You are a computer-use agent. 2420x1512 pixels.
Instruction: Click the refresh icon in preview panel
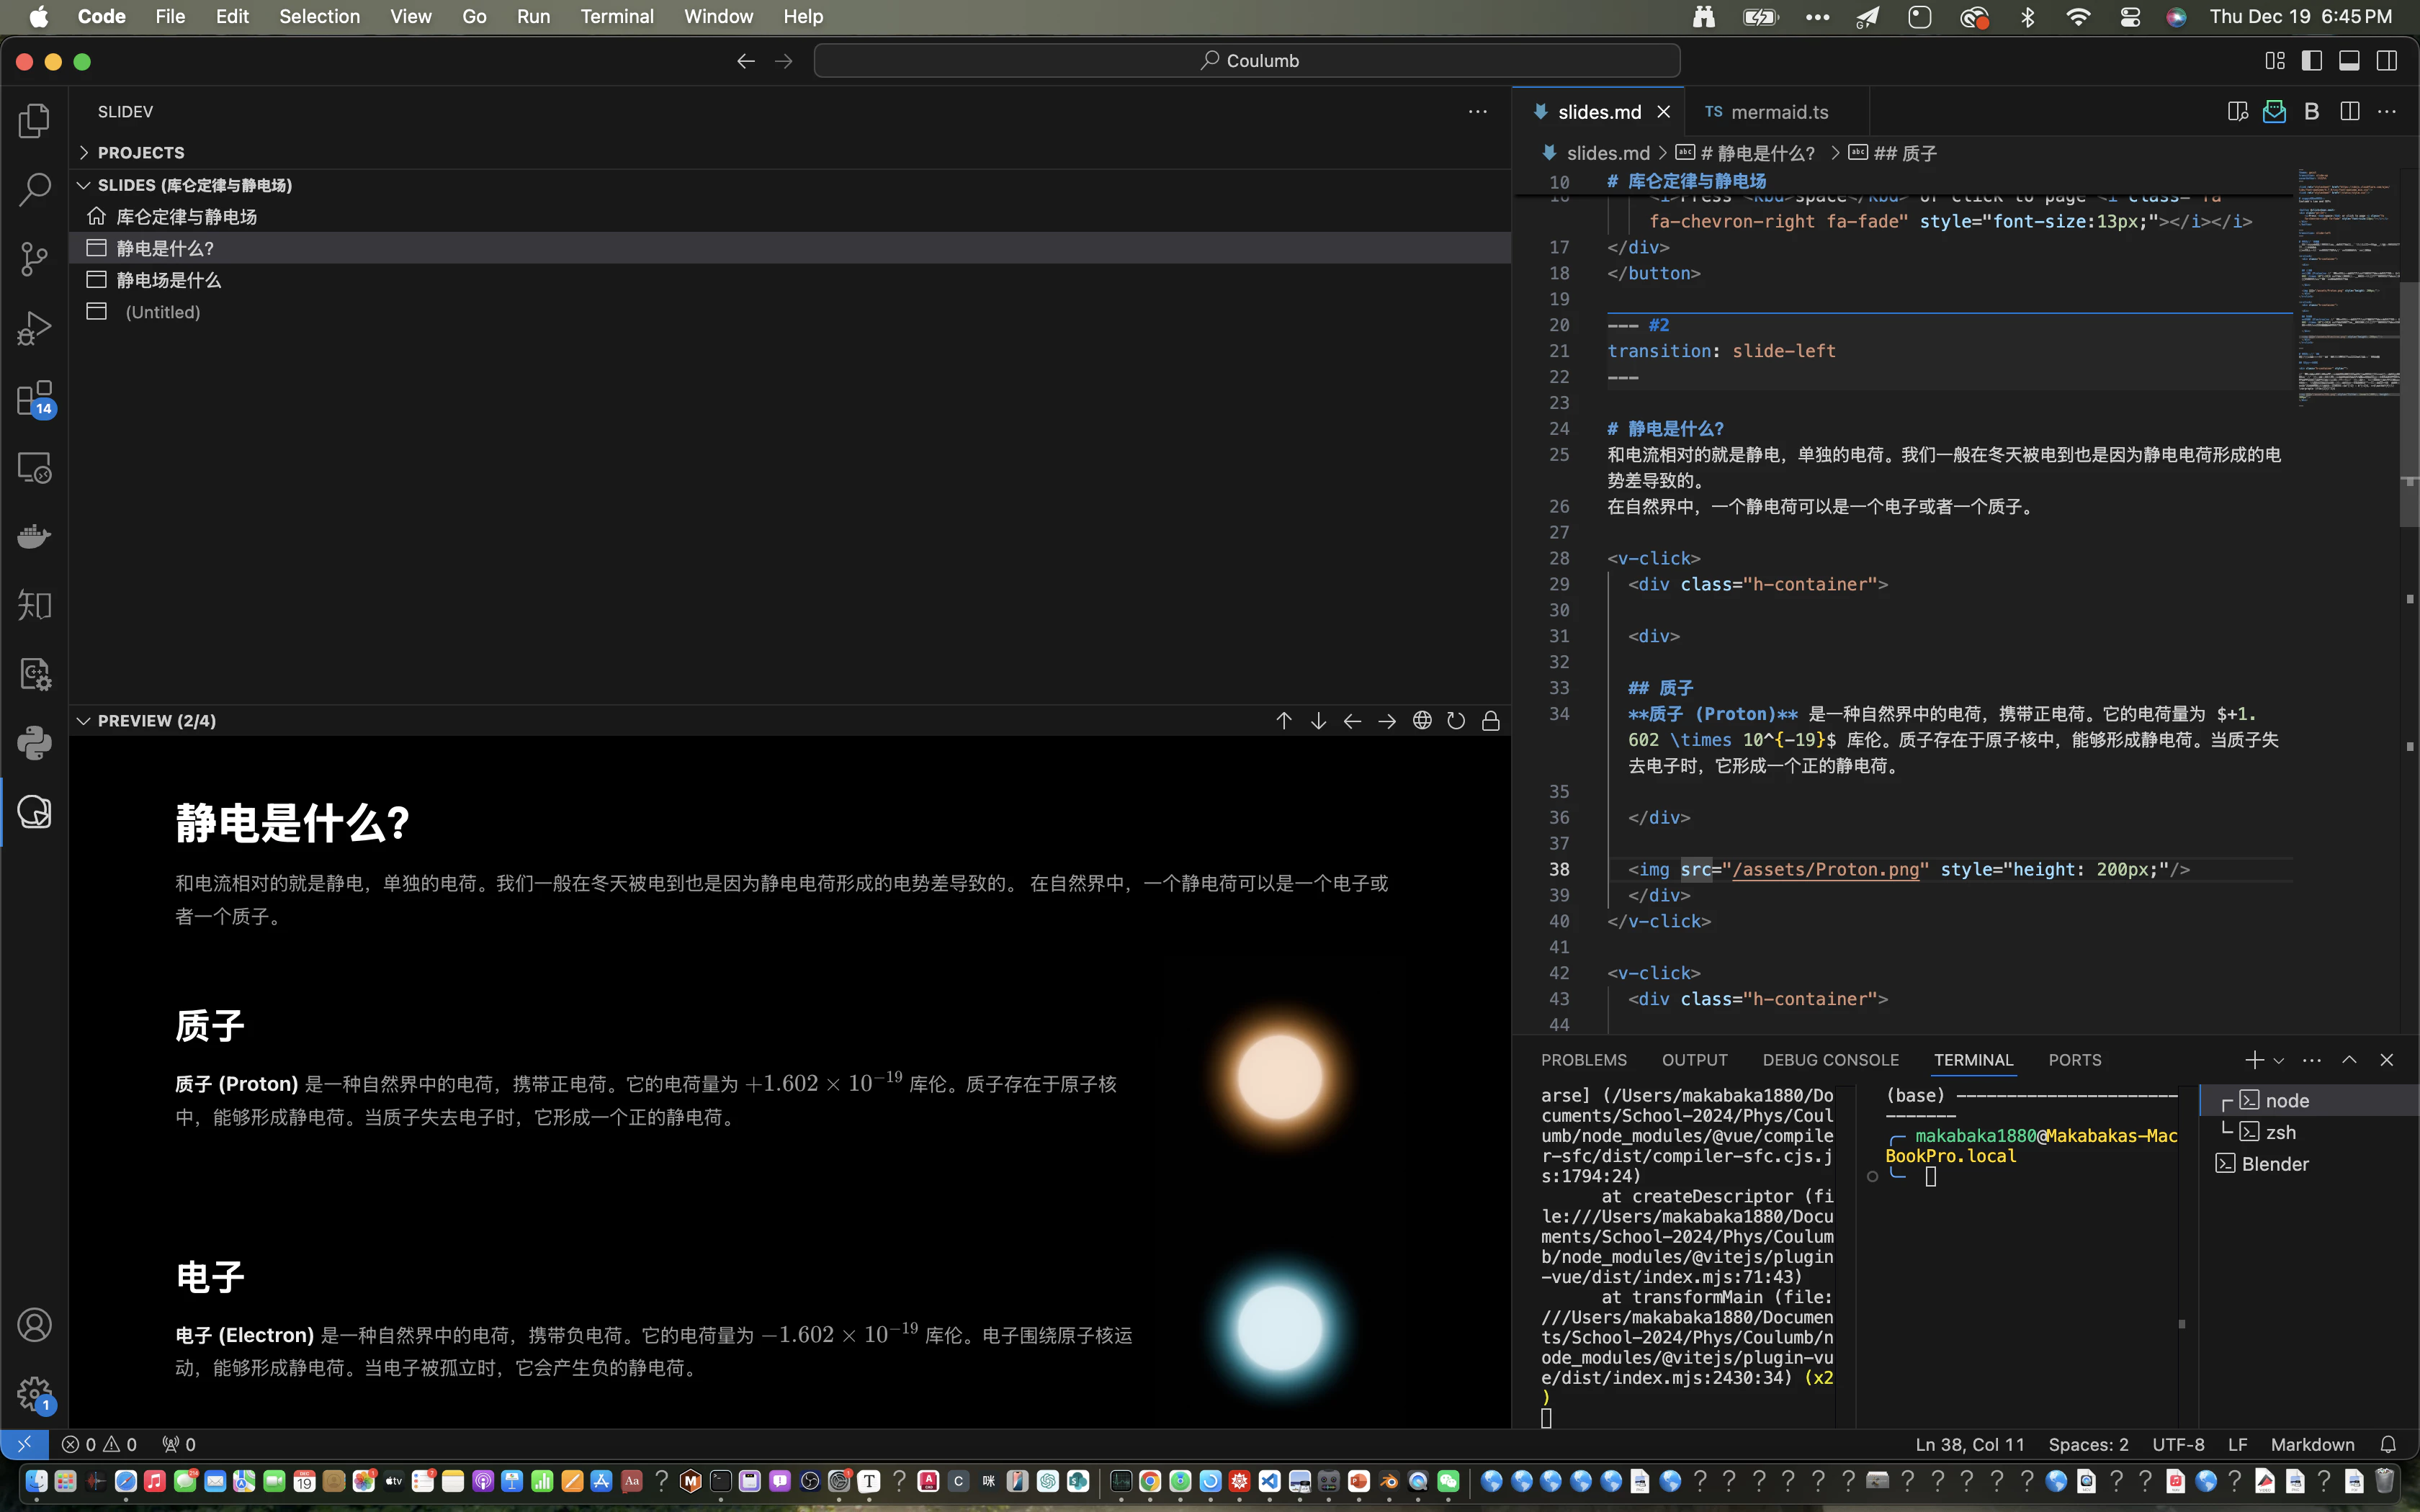click(x=1456, y=719)
